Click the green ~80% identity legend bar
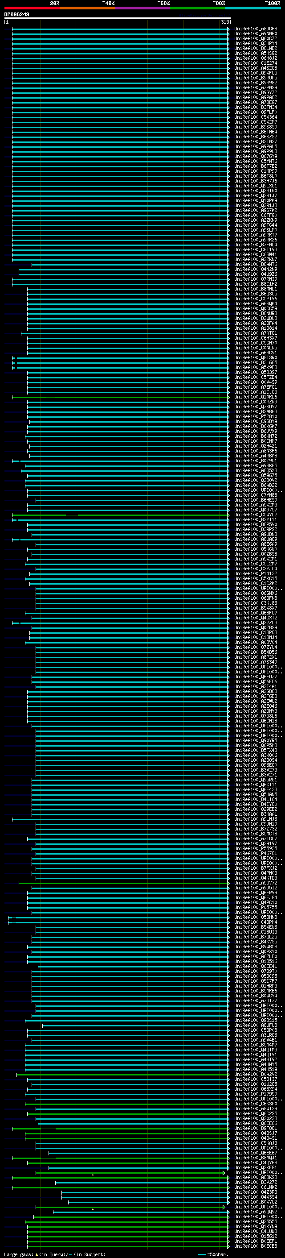The image size is (285, 1258). click(198, 8)
